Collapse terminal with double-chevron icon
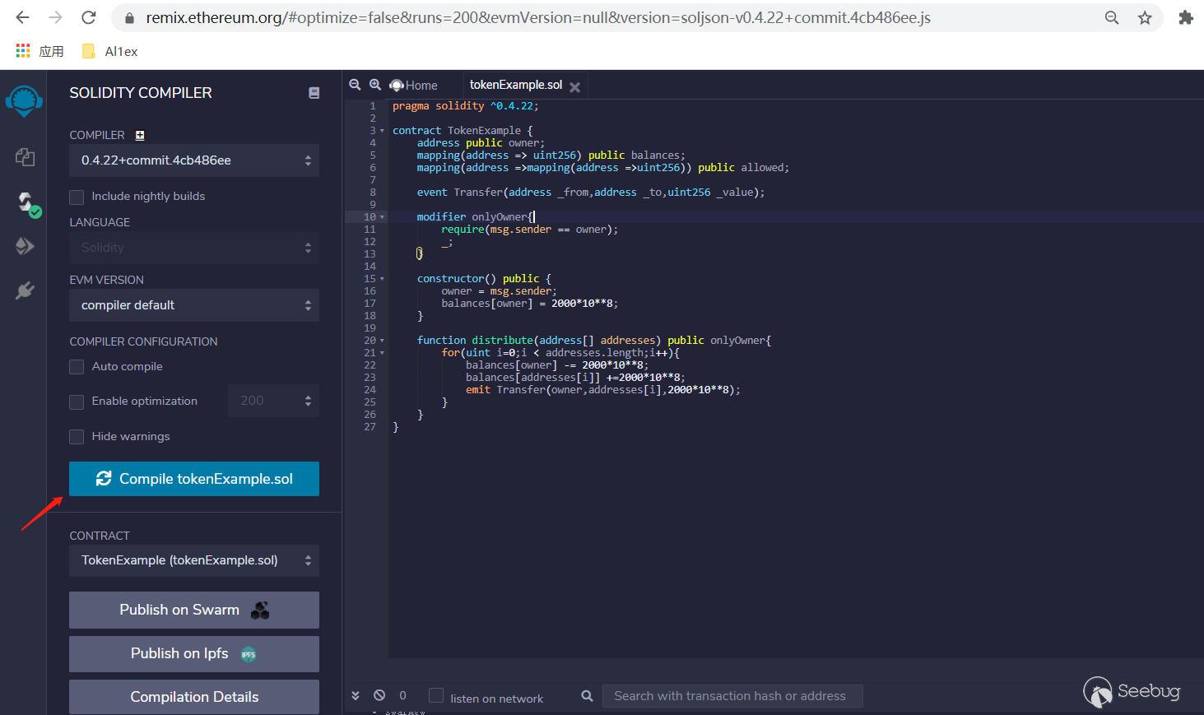This screenshot has height=715, width=1204. click(356, 695)
